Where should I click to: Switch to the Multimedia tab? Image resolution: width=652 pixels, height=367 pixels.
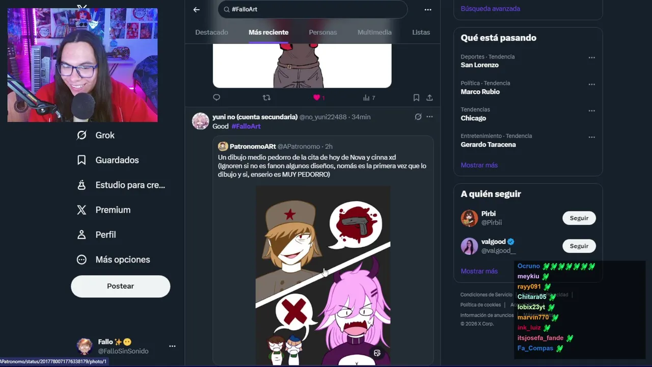(374, 32)
